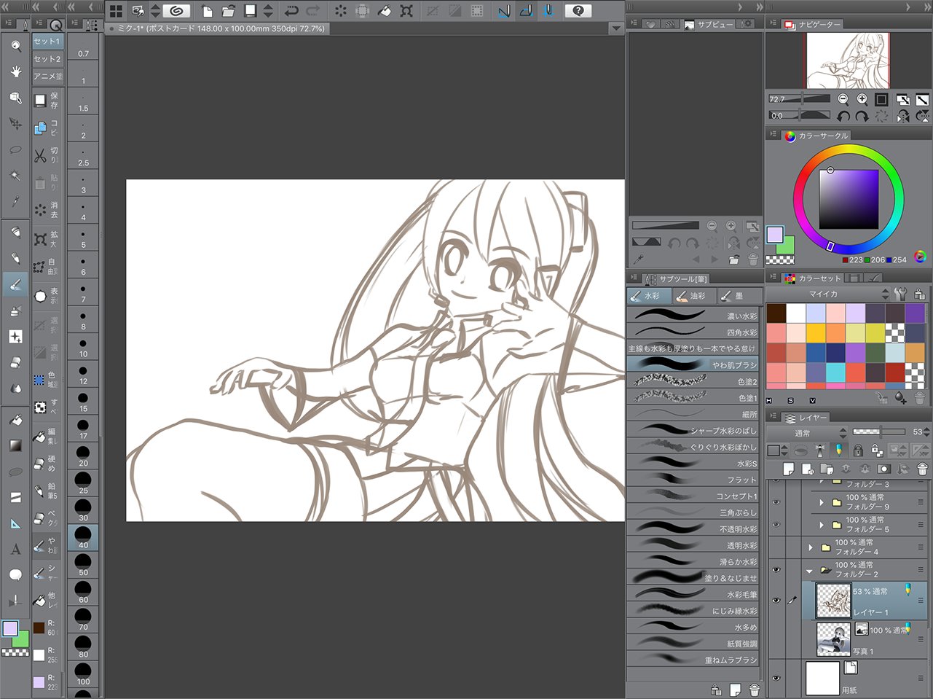Toggle clip to layer below
Image resolution: width=933 pixels, height=699 pixels.
800,450
